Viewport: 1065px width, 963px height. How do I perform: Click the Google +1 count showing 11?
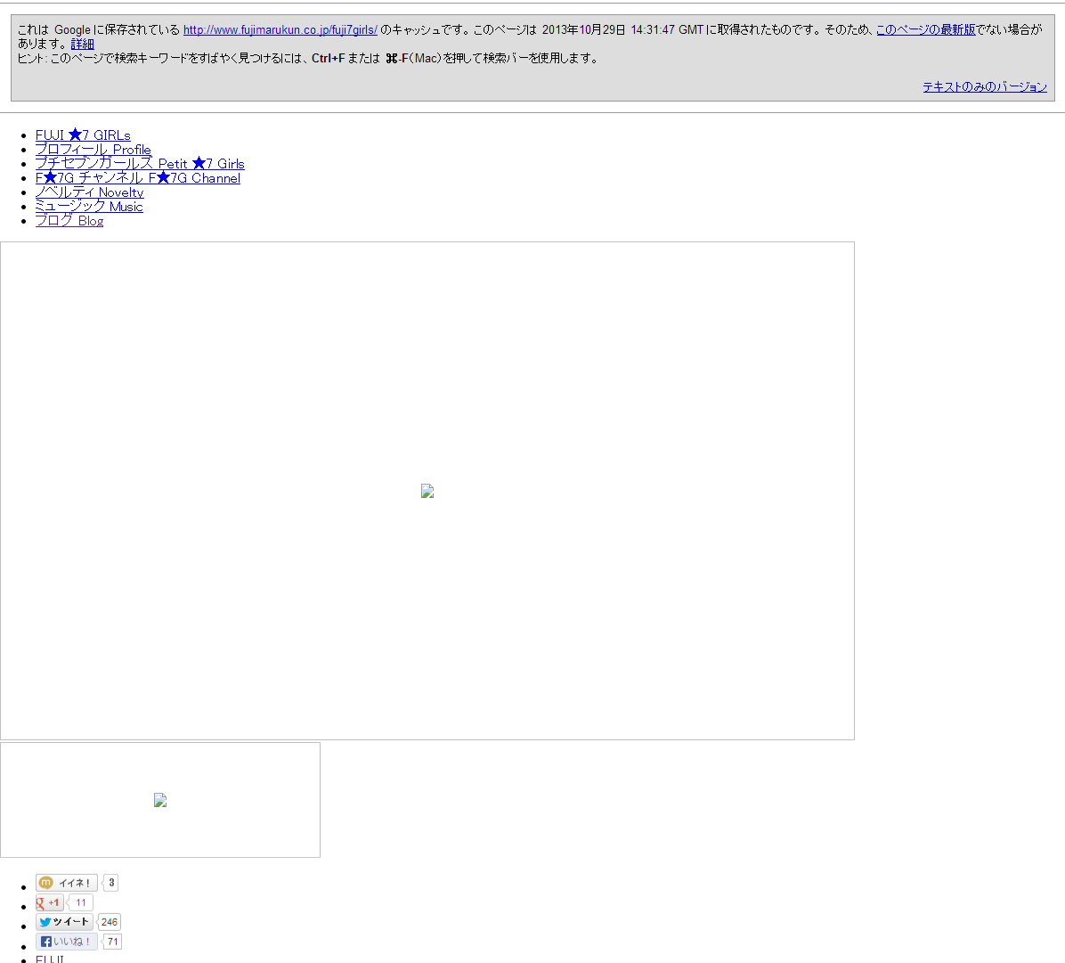point(81,902)
